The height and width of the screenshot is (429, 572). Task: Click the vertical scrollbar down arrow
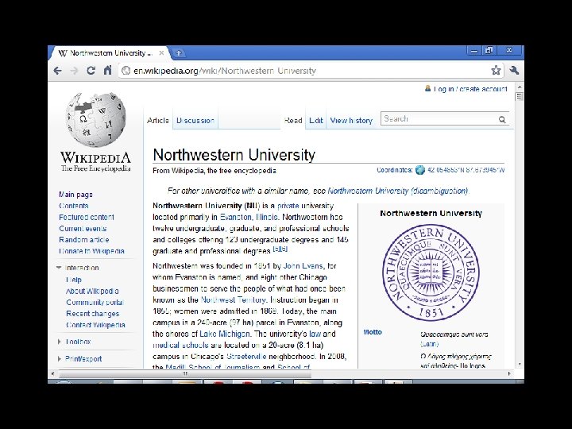pyautogui.click(x=520, y=364)
